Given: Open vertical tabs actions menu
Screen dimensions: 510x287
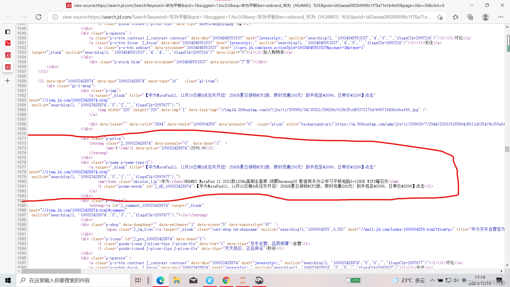Looking at the screenshot, I should tap(8, 32).
